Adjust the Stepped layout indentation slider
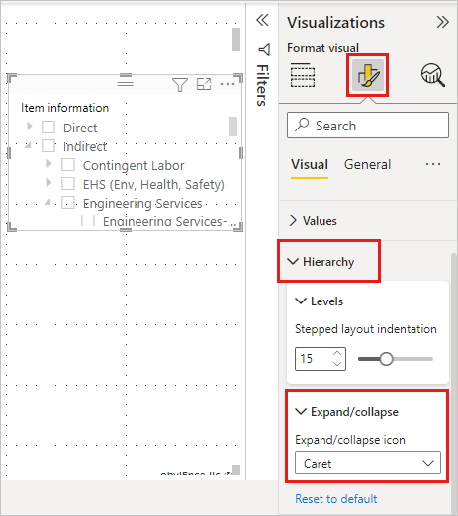Image resolution: width=458 pixels, height=516 pixels. click(x=386, y=359)
